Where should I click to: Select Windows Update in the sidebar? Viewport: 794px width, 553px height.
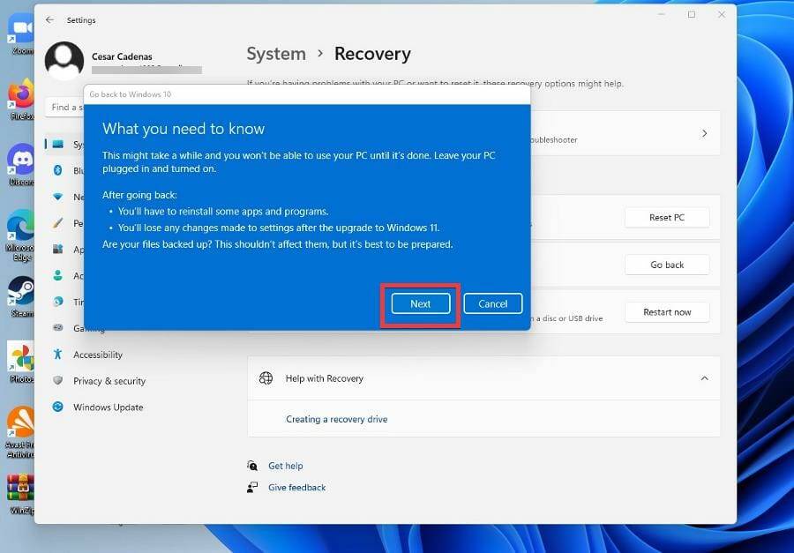coord(109,407)
